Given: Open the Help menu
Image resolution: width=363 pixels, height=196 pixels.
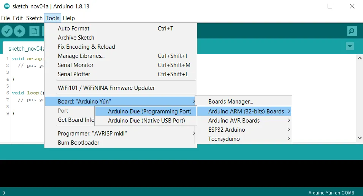Looking at the screenshot, I should tap(69, 18).
